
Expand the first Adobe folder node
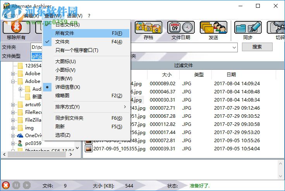tap(13, 74)
